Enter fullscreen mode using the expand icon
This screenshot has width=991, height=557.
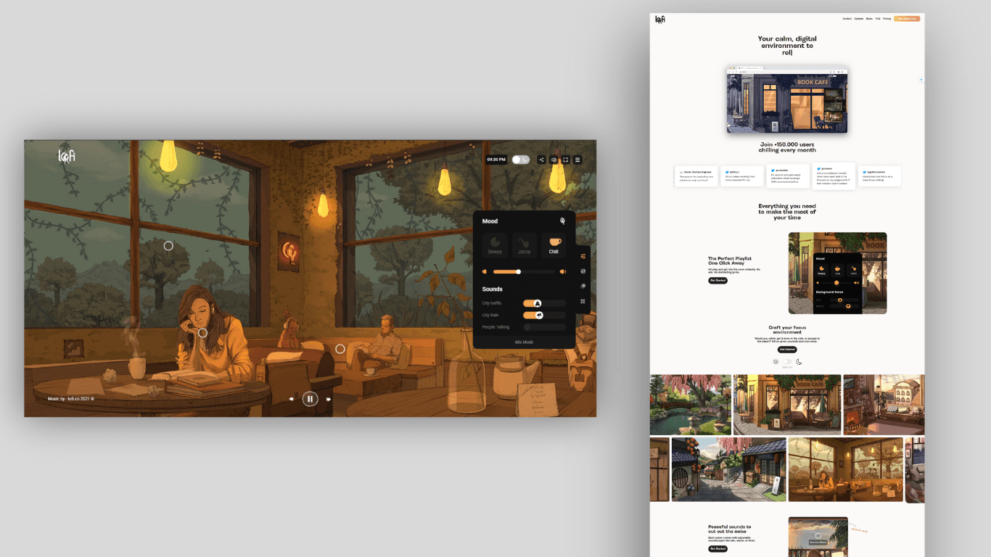pos(566,160)
